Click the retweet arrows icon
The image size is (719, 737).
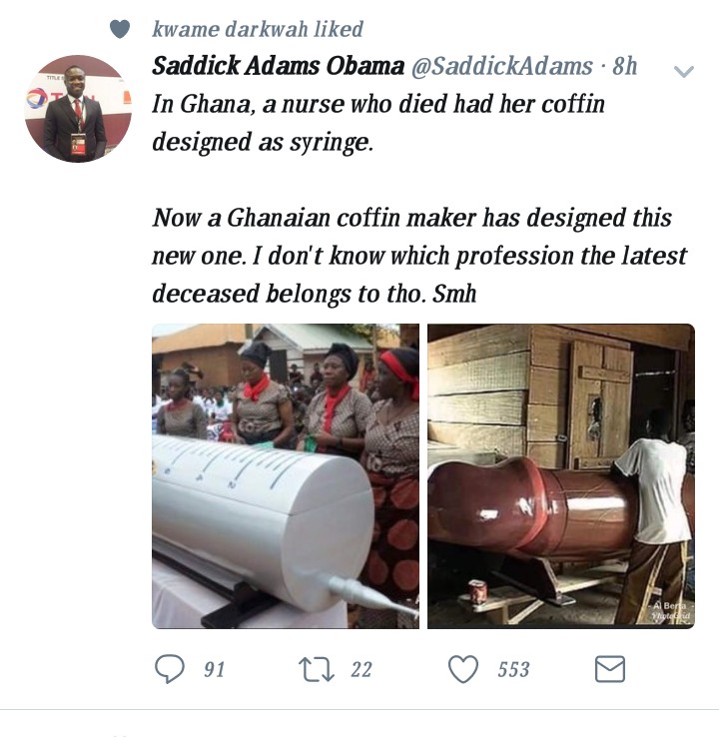coord(317,669)
